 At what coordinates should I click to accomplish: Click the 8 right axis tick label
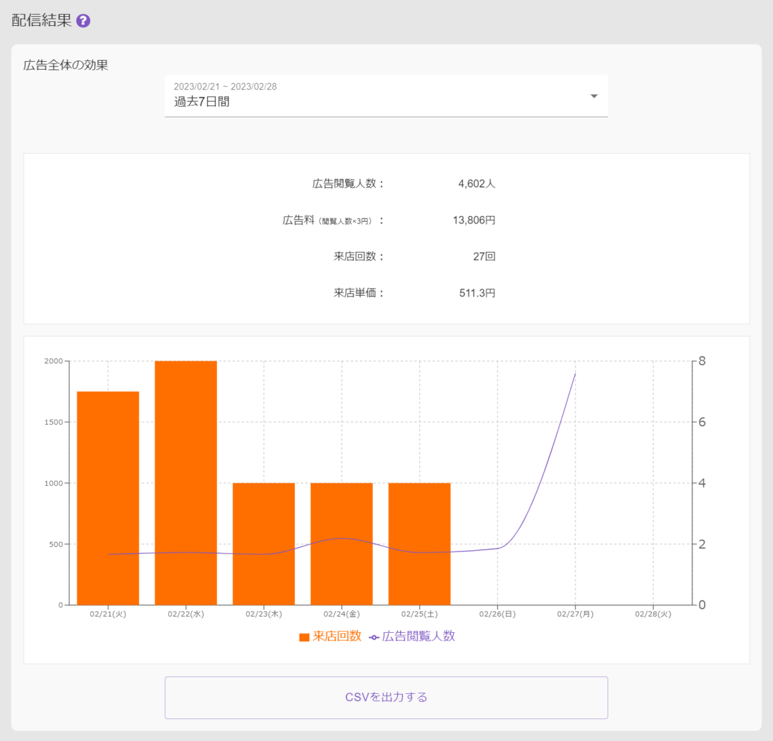702,361
